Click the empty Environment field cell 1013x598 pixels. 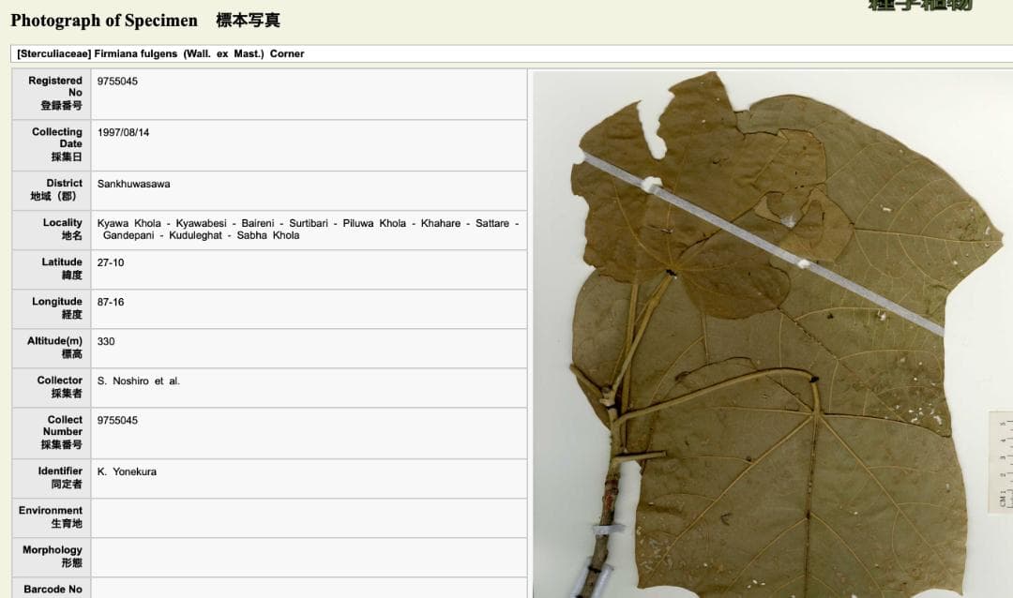pos(308,517)
